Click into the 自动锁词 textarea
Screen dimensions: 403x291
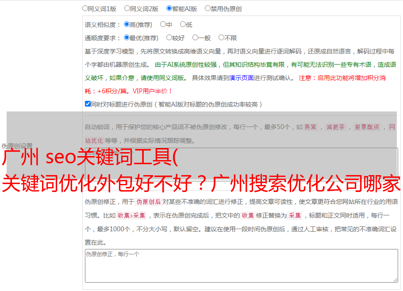click(242, 165)
